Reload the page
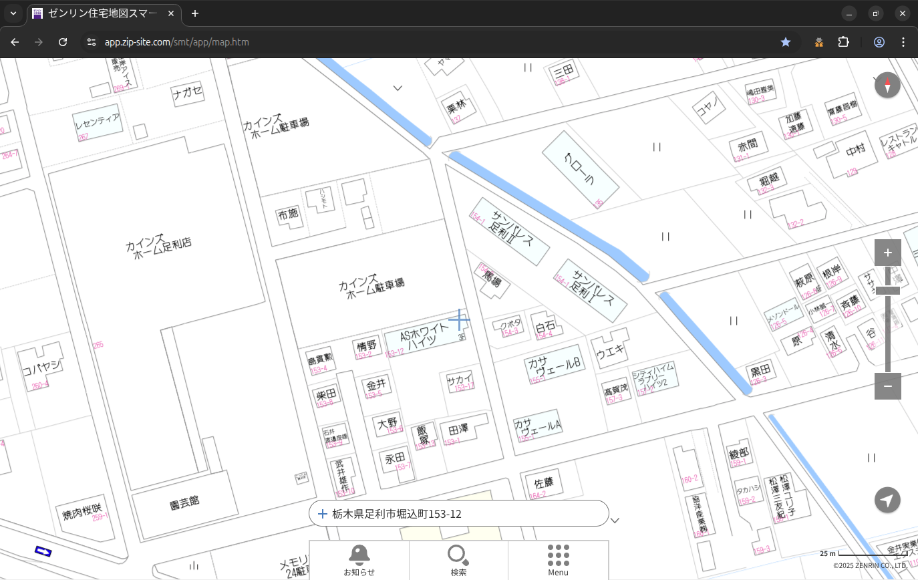The height and width of the screenshot is (580, 918). [x=63, y=42]
